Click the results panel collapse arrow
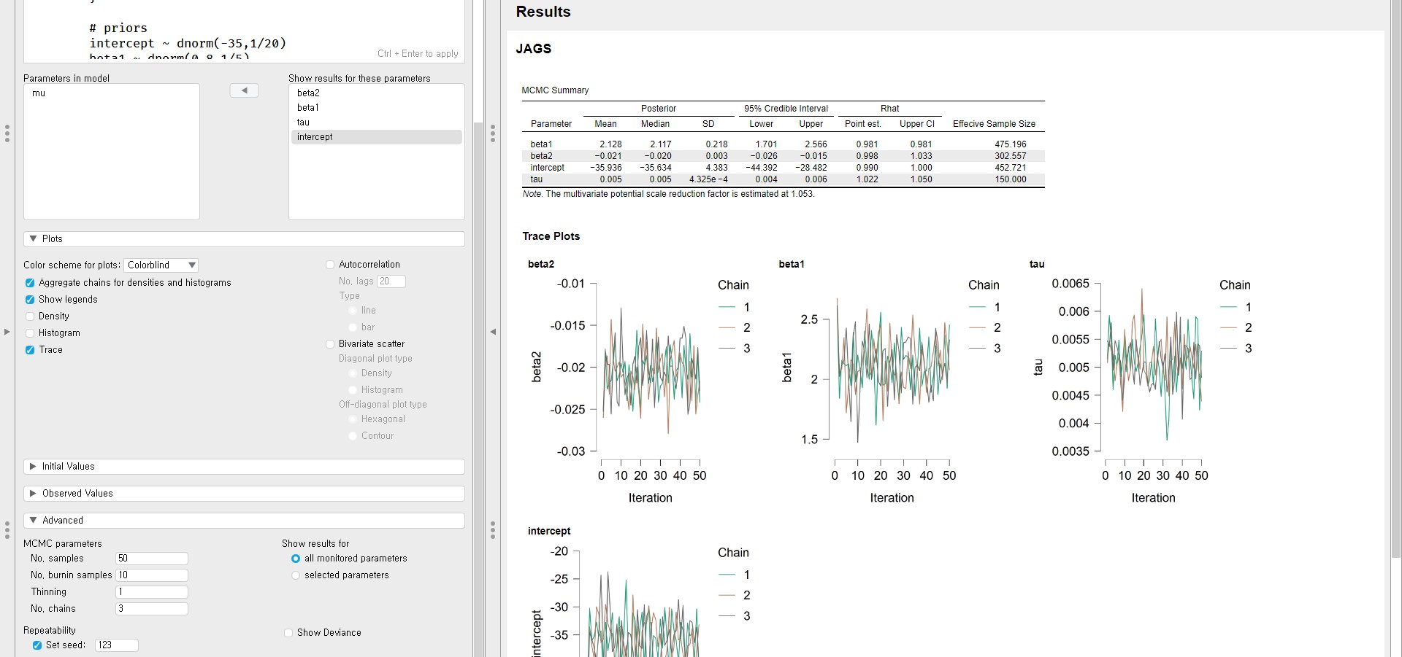 pyautogui.click(x=493, y=332)
